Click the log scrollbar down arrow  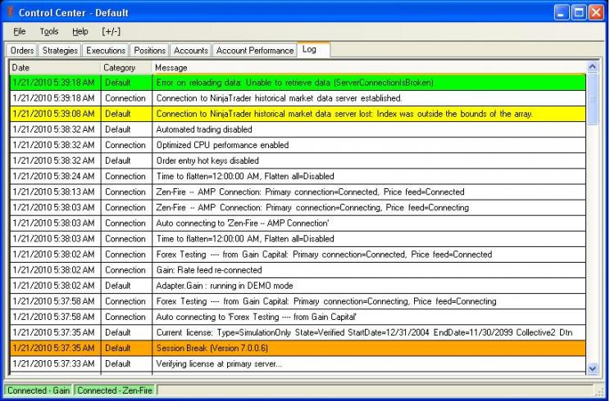tap(592, 369)
